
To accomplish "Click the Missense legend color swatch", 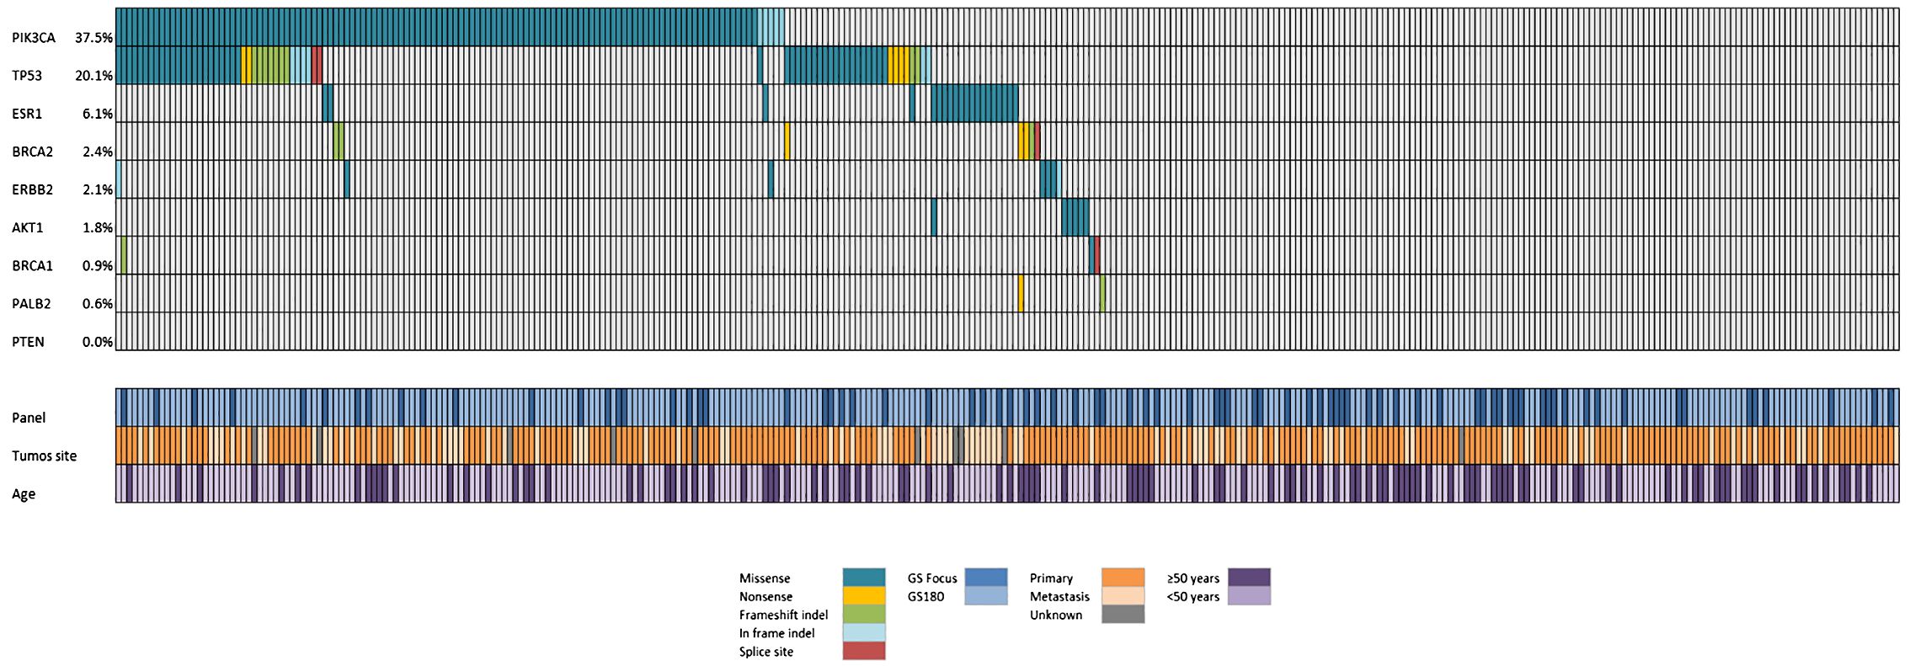I will (x=864, y=578).
